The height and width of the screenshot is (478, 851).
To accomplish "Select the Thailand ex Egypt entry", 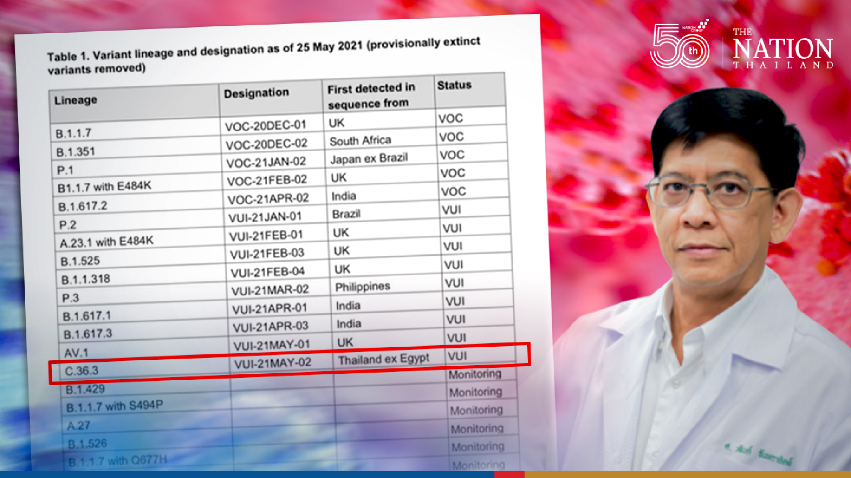I will [x=385, y=359].
